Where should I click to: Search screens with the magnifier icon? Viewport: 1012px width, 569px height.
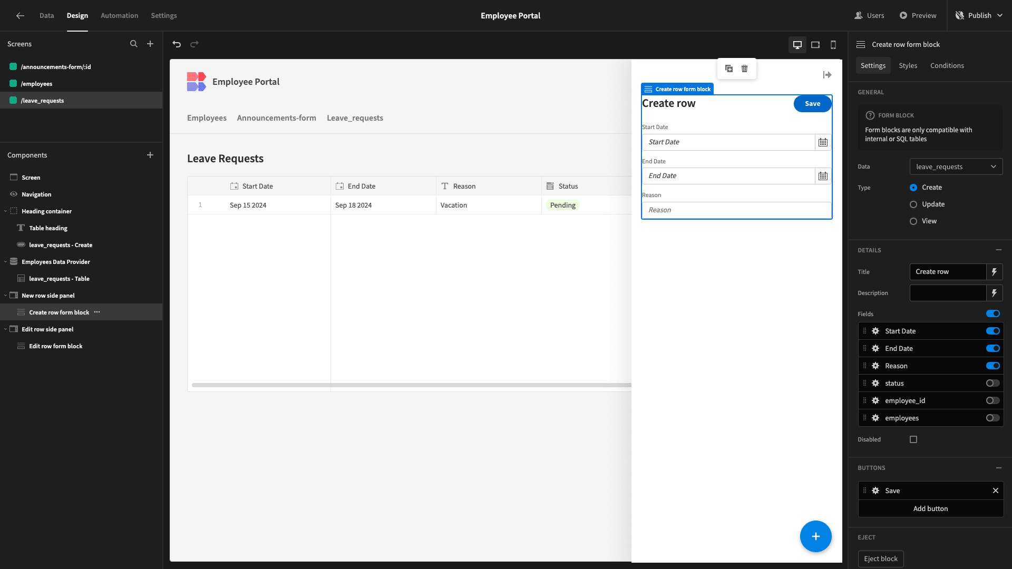(x=134, y=44)
